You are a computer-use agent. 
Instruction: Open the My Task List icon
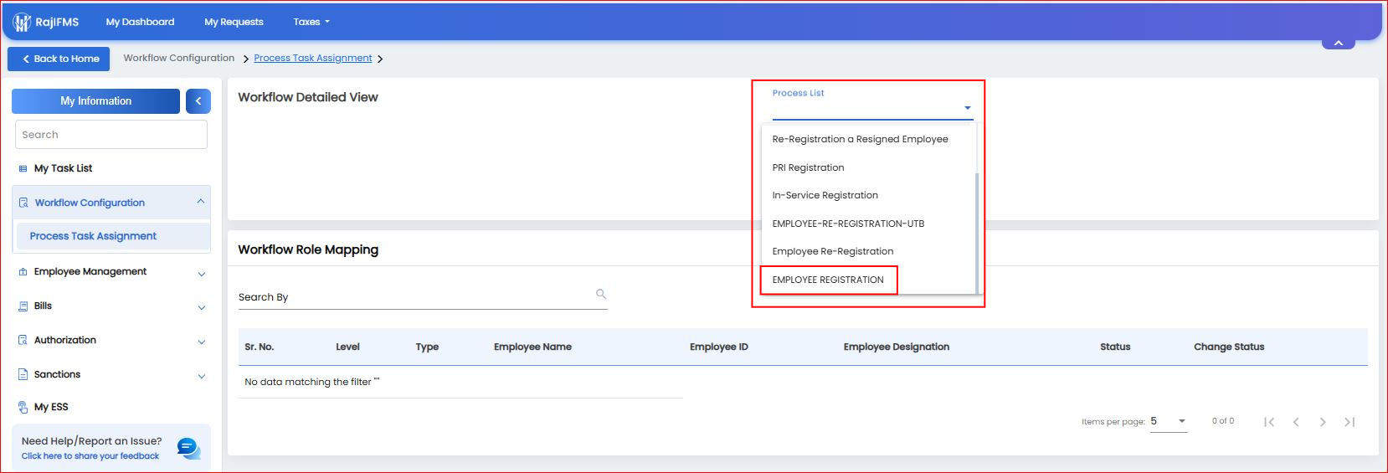click(x=23, y=169)
